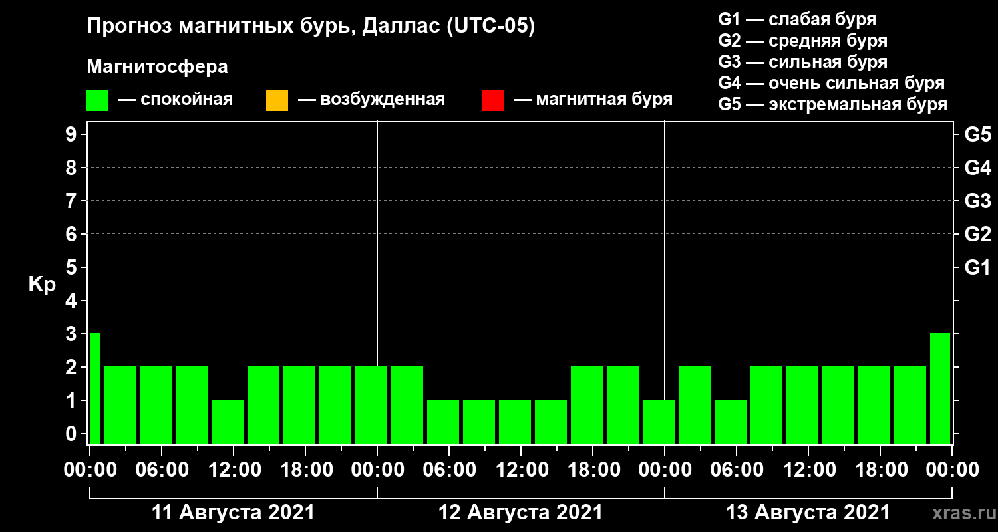This screenshot has width=998, height=532.
Task: Click the G5 right-axis label
Action: coord(977,134)
